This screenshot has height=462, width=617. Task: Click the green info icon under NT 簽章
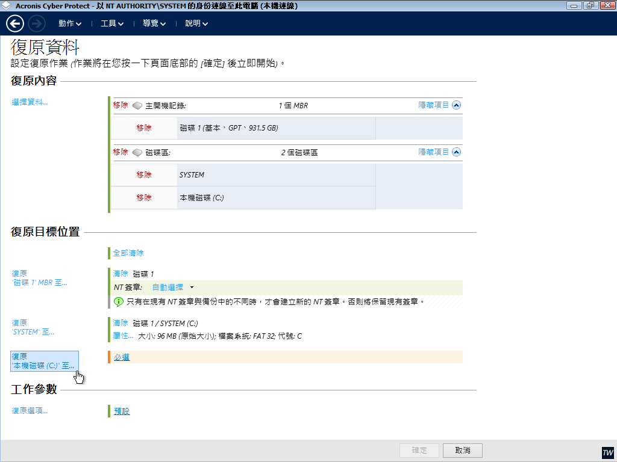pyautogui.click(x=119, y=301)
